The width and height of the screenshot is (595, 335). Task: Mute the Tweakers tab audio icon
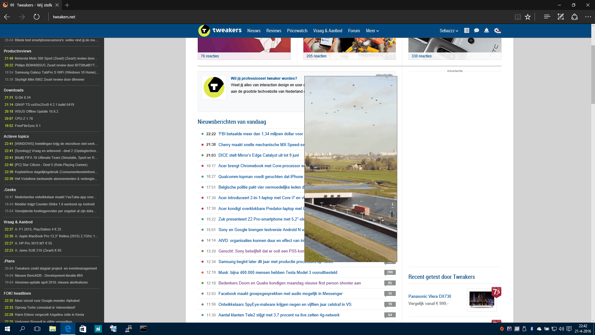coord(12,5)
